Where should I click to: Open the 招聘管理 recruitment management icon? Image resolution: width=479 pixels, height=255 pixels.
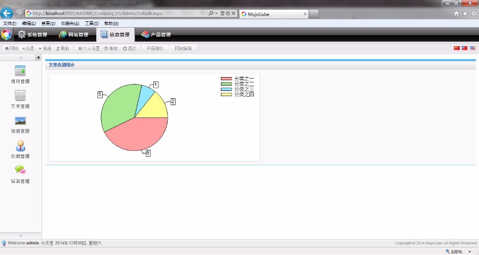[20, 146]
